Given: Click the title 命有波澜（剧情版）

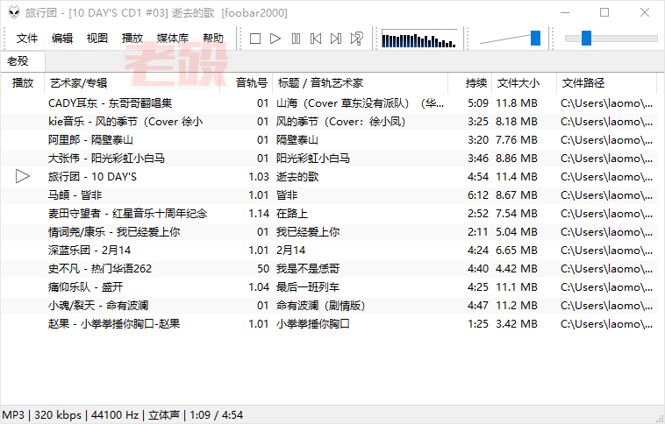Looking at the screenshot, I should pyautogui.click(x=320, y=306).
